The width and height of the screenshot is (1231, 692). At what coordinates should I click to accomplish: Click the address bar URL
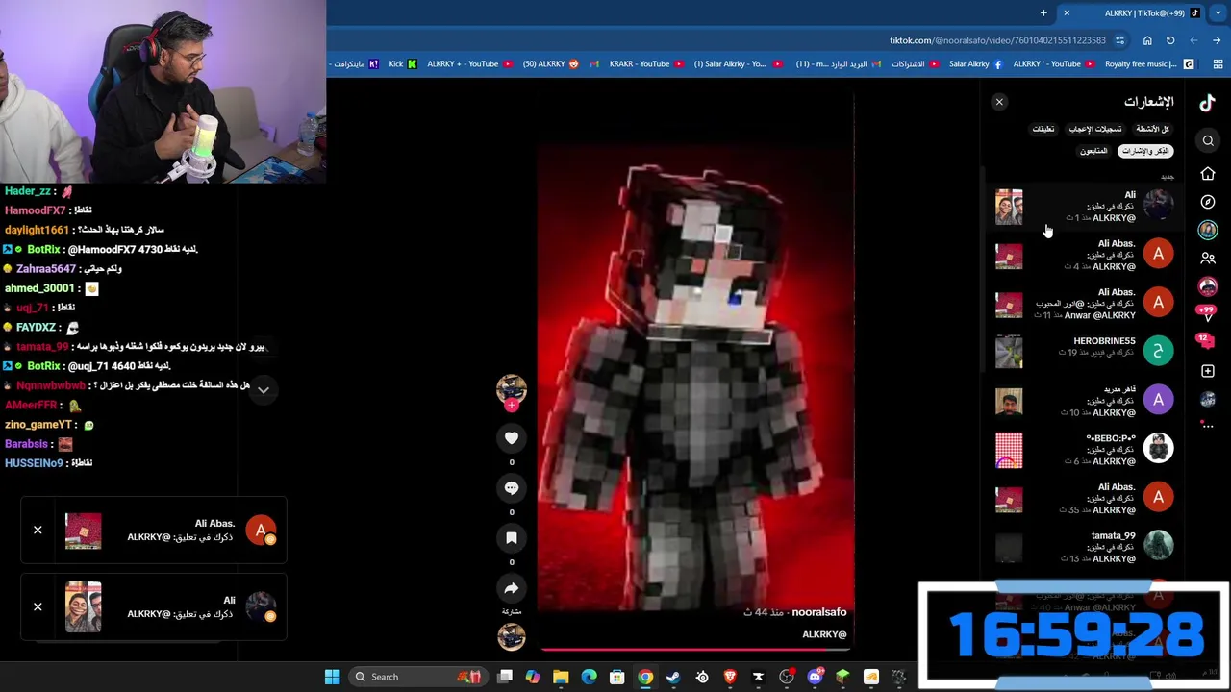click(997, 40)
